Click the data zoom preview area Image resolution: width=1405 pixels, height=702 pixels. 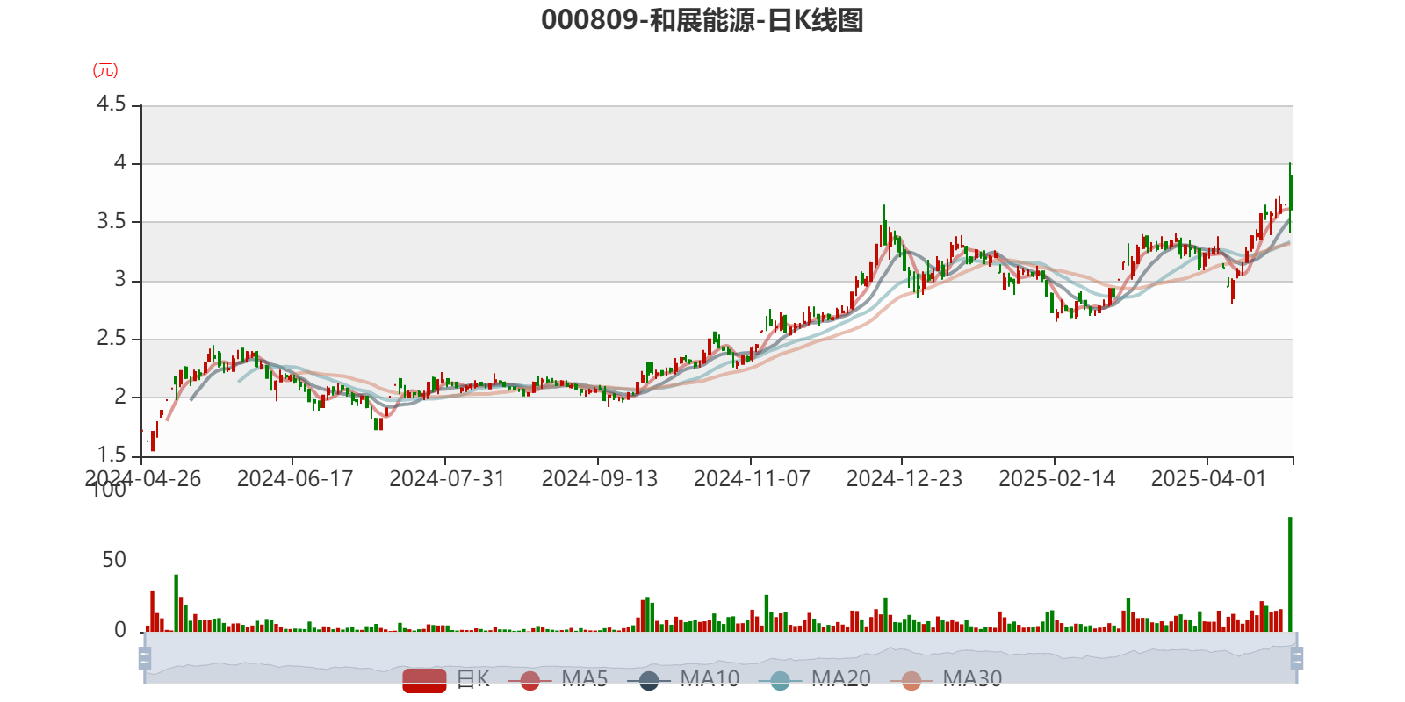pos(720,658)
